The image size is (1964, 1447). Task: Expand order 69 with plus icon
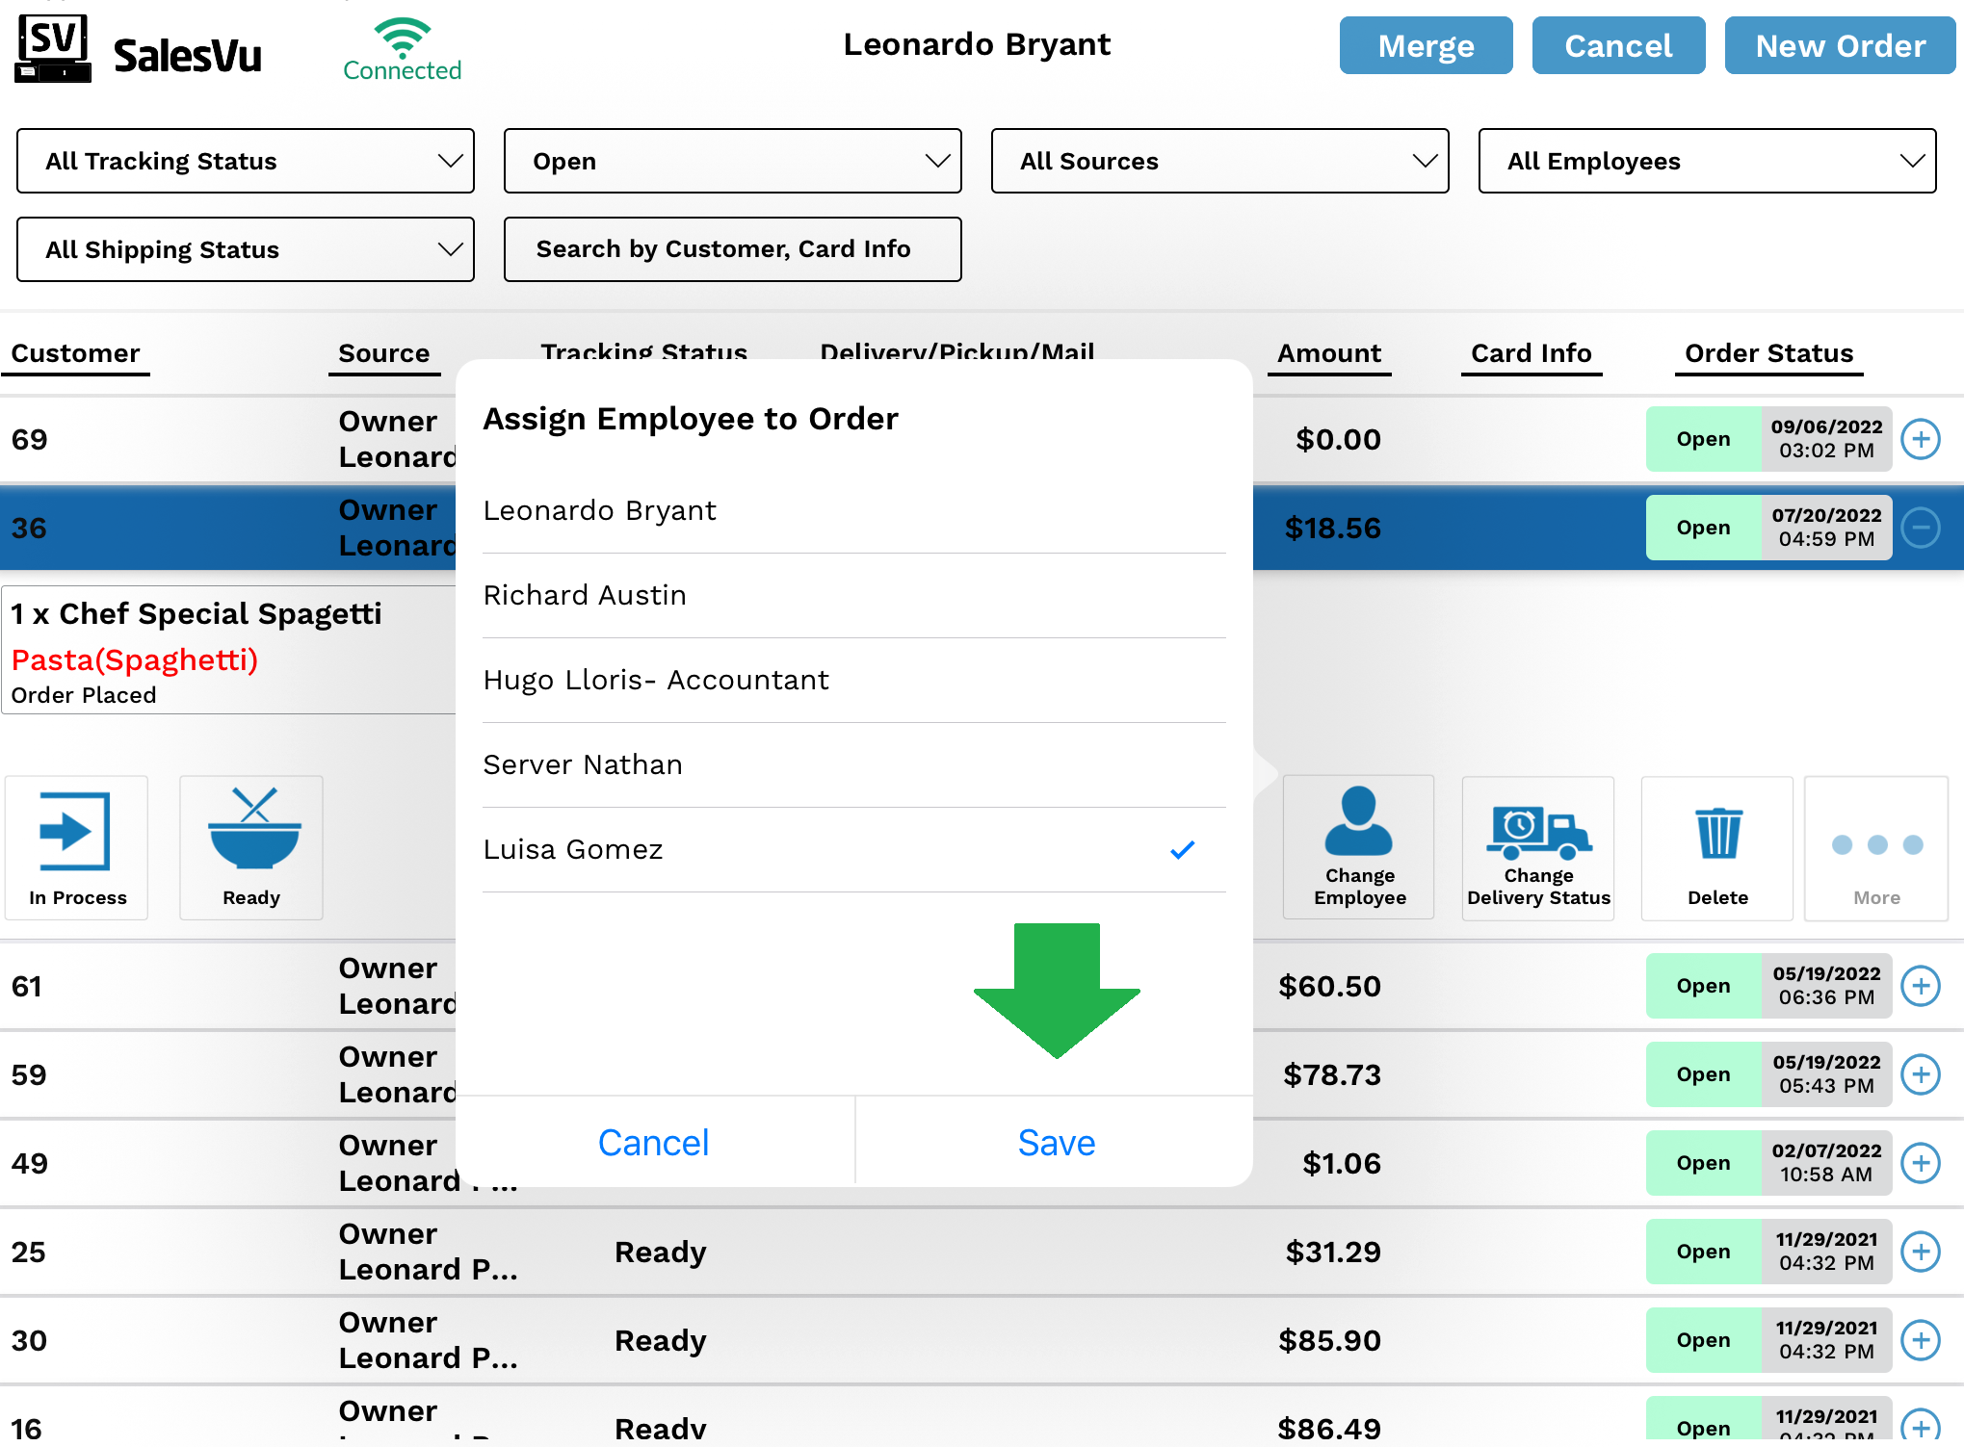[x=1921, y=439]
